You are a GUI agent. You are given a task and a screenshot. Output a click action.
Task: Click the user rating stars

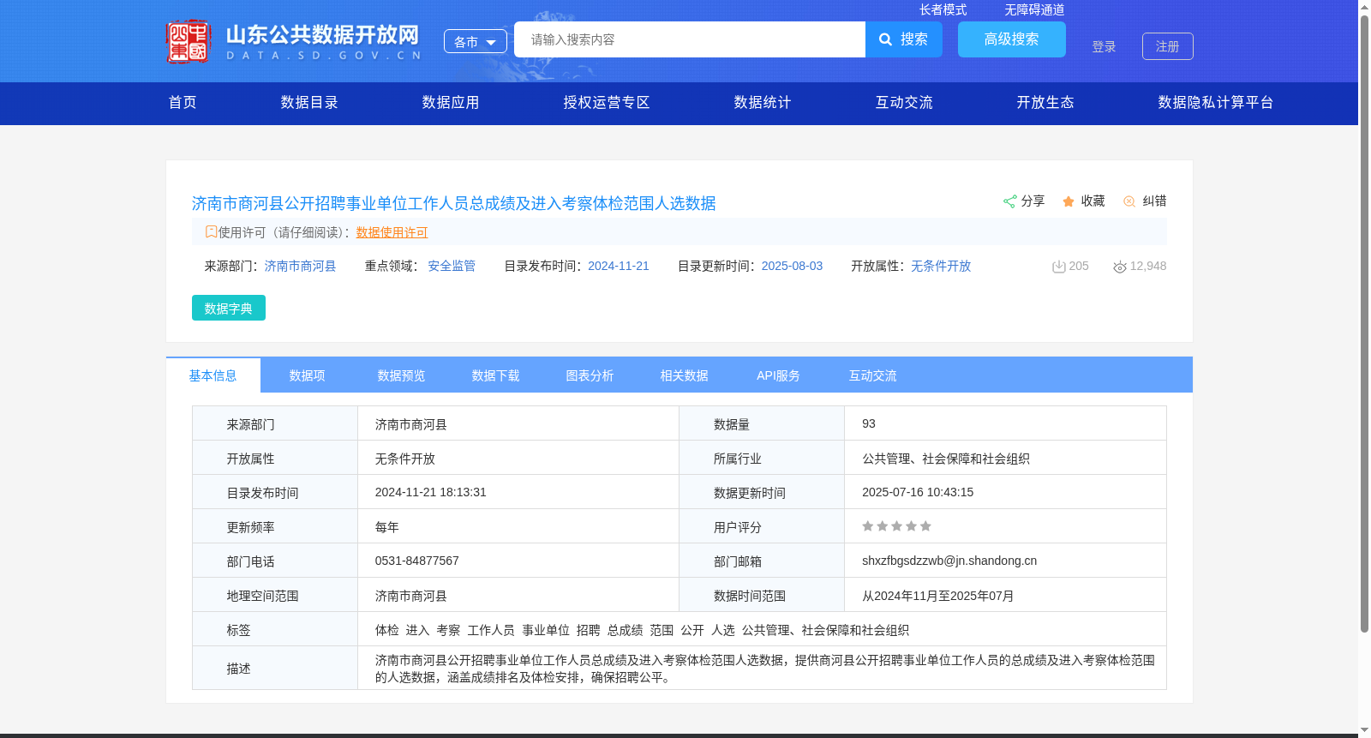[x=896, y=526]
